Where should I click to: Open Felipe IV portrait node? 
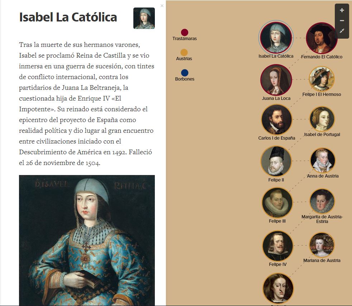[278, 246]
